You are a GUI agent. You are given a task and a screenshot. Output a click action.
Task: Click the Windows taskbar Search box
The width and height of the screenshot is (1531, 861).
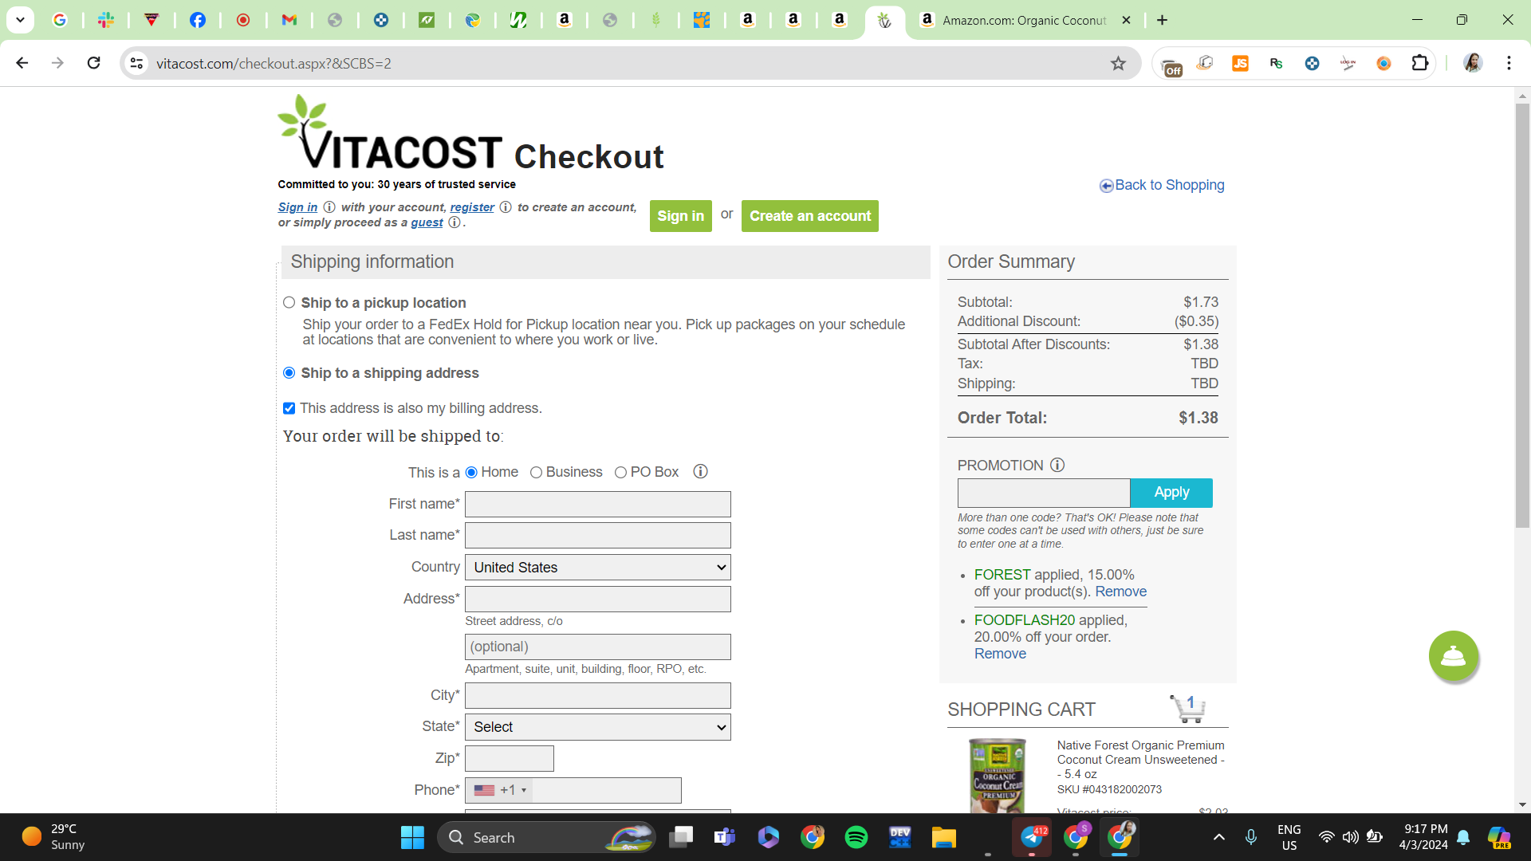point(546,837)
